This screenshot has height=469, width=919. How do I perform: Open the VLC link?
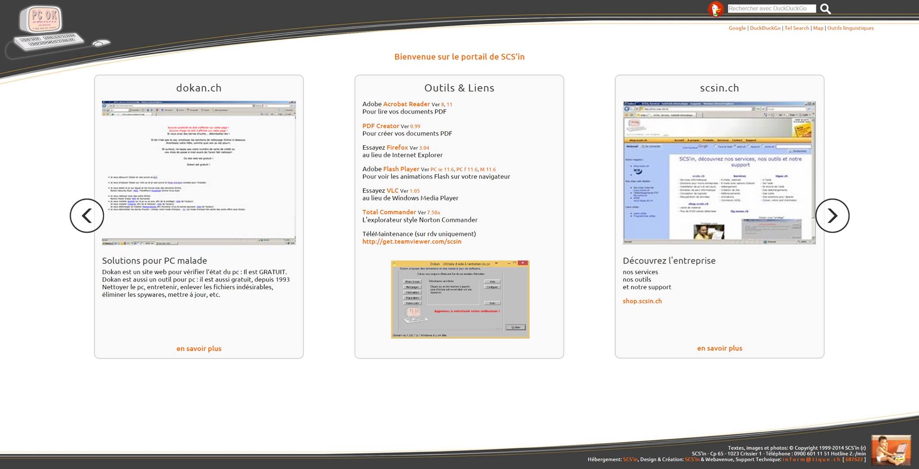[392, 191]
